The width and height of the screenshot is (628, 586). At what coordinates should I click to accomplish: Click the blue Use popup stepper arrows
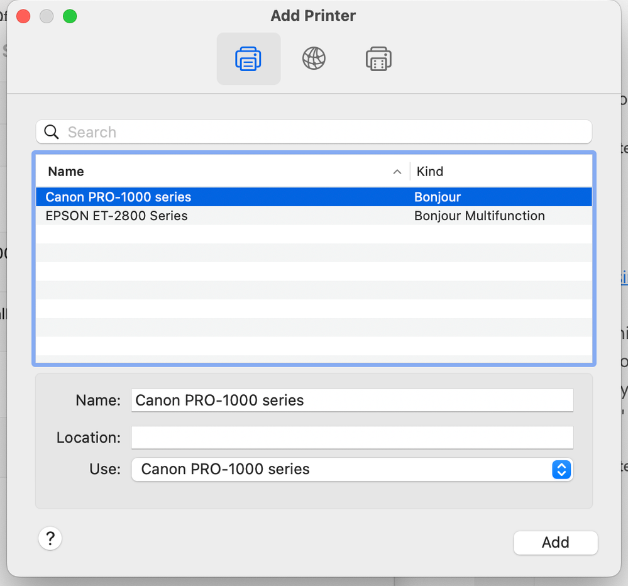coord(561,469)
